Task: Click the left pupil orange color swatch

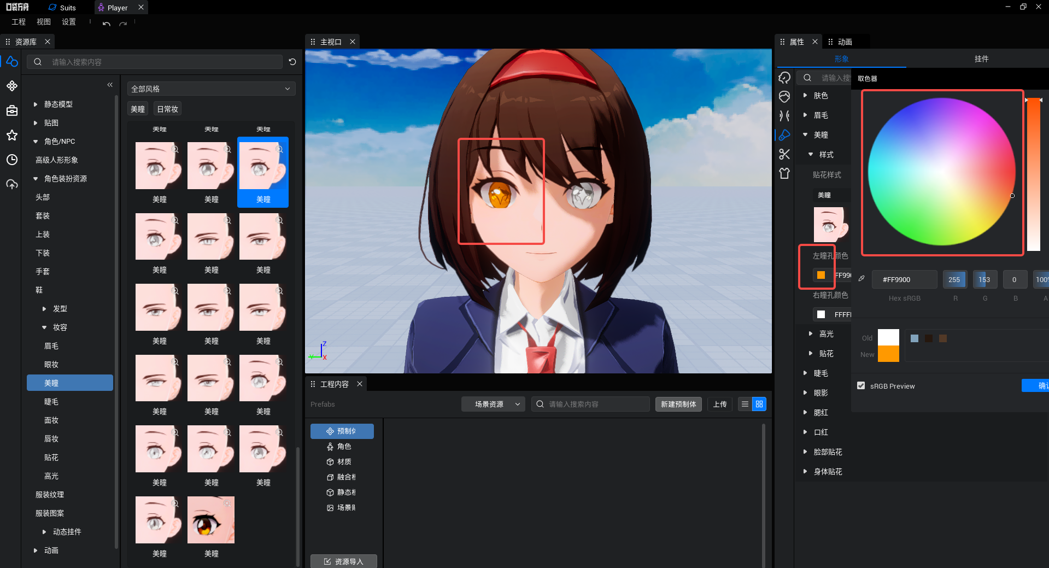Action: click(x=821, y=275)
